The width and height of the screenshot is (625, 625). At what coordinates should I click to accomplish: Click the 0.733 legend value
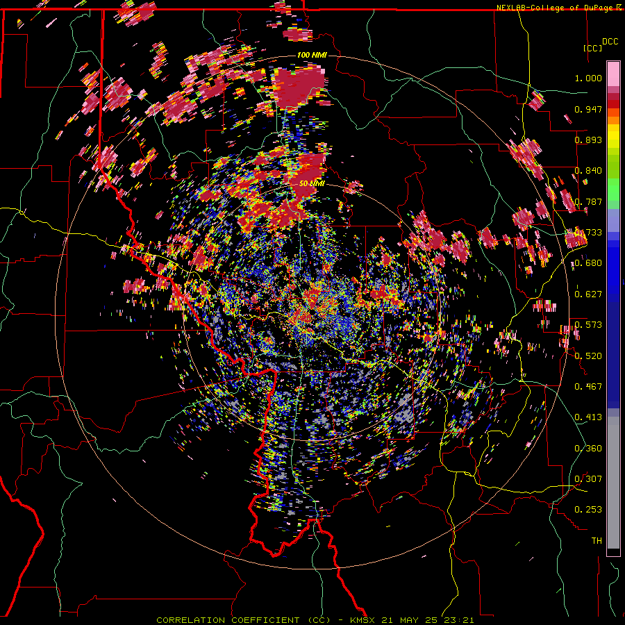[588, 233]
